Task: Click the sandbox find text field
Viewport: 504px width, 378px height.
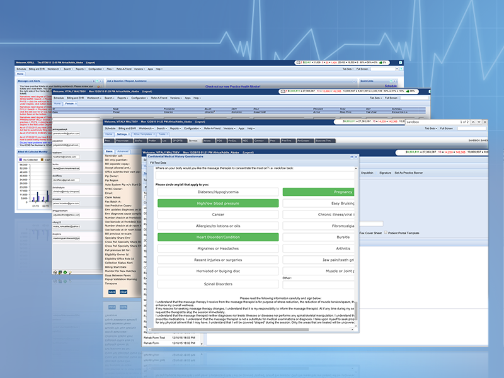Action: pyautogui.click(x=432, y=122)
